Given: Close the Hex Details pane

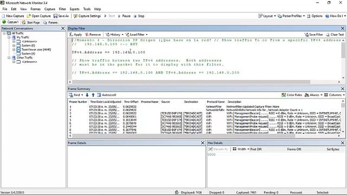Looking at the screenshot, I should (343, 143).
